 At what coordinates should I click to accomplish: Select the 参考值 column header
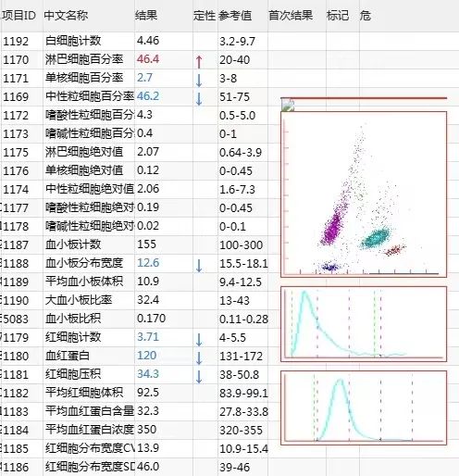pyautogui.click(x=235, y=16)
